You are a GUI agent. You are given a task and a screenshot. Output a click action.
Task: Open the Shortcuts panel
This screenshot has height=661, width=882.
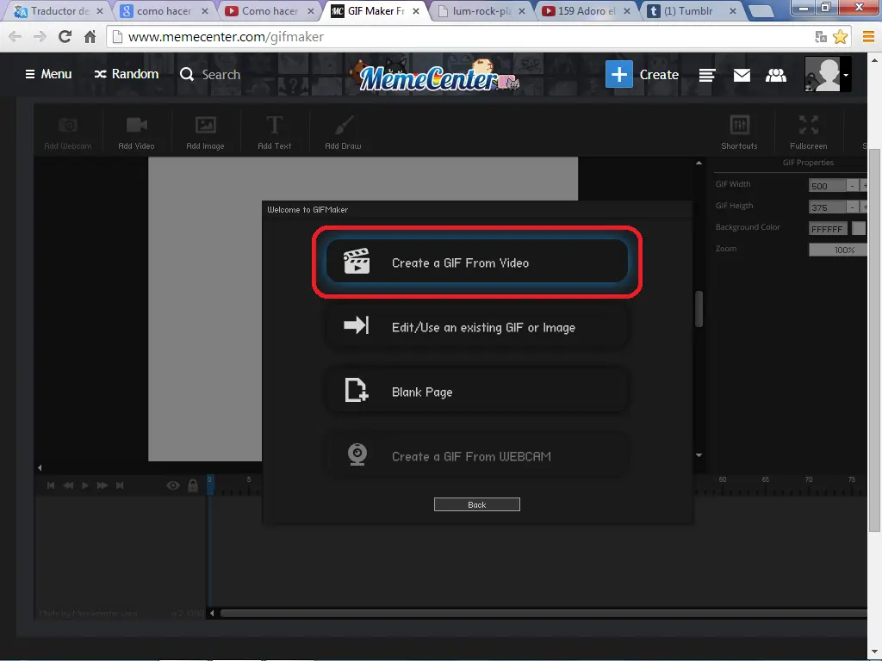(x=739, y=133)
